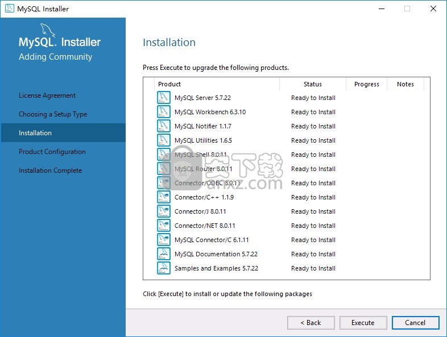Click Ready to Install status for Connector/J
This screenshot has width=447, height=337.
[313, 211]
